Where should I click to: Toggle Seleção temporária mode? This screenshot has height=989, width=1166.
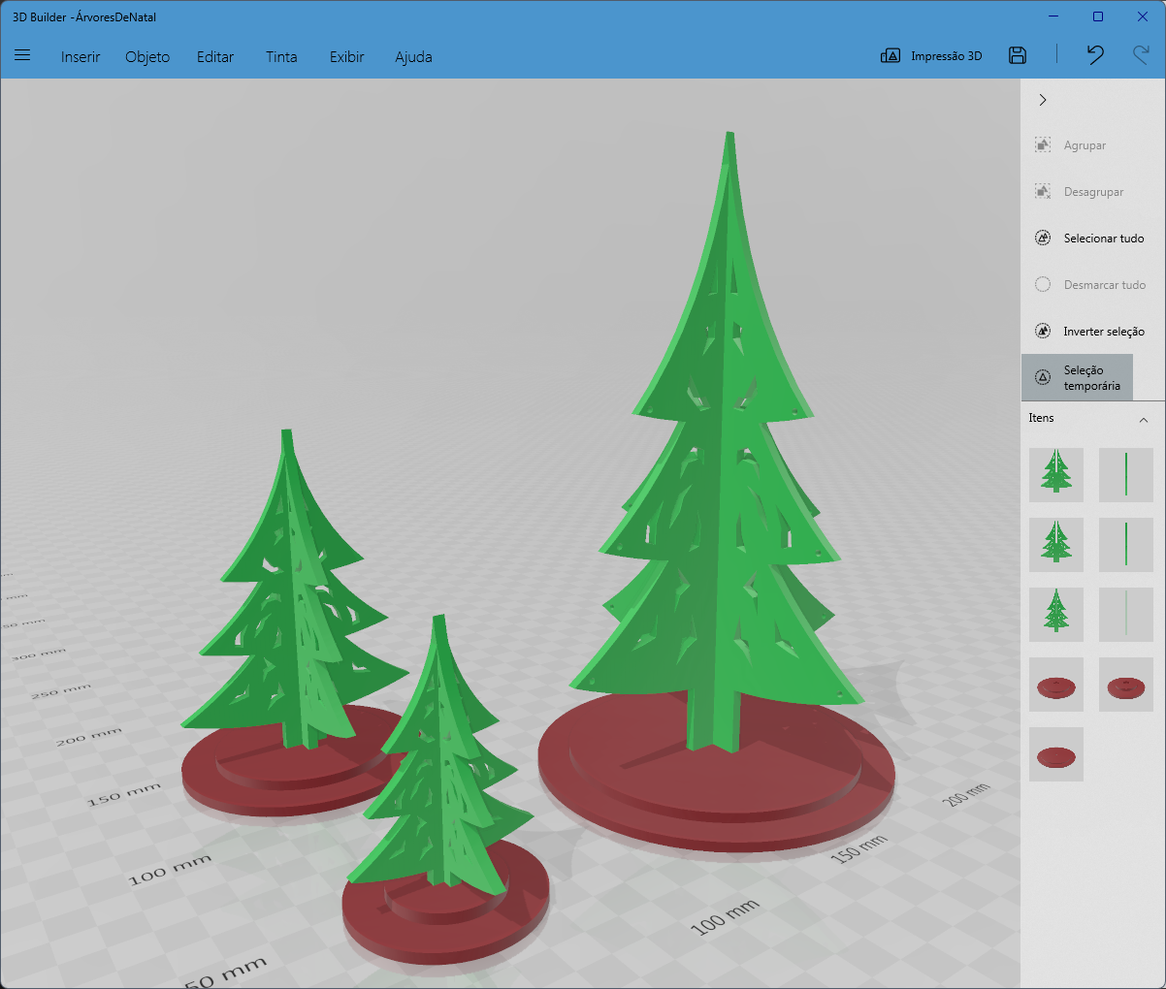(1078, 377)
